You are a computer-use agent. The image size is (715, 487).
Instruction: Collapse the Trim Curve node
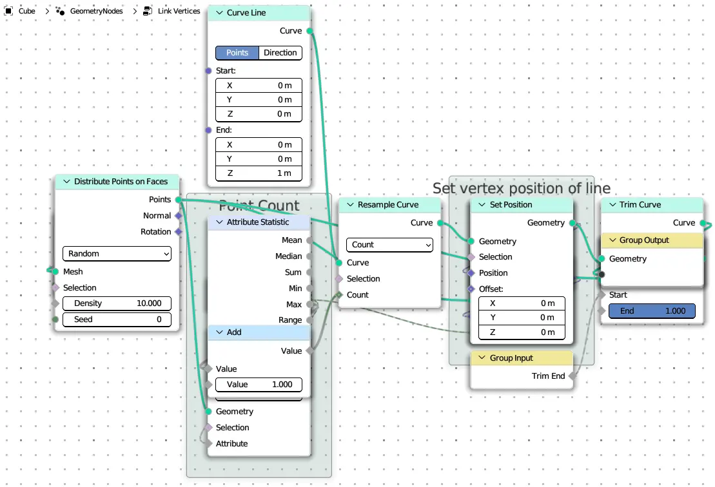pos(613,205)
